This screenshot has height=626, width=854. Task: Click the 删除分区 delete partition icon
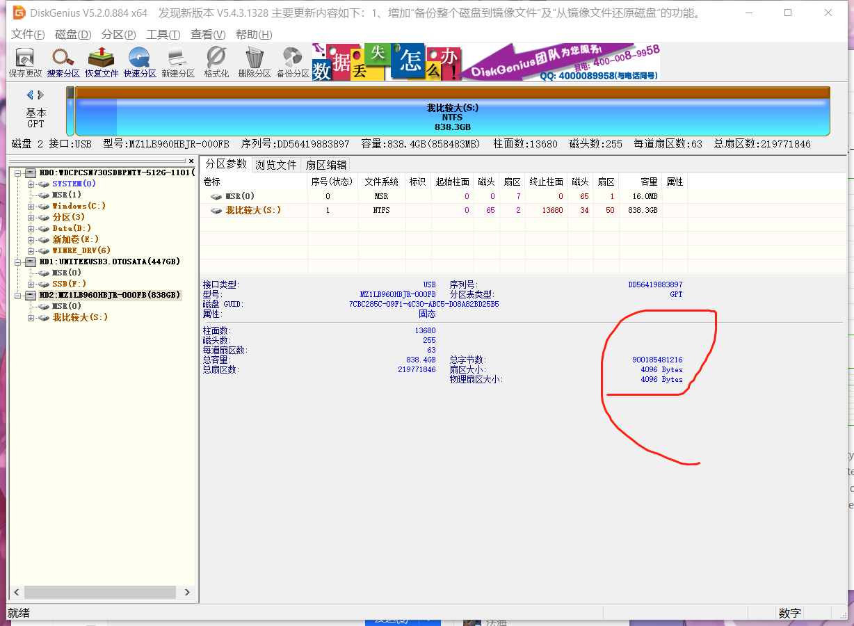[254, 62]
